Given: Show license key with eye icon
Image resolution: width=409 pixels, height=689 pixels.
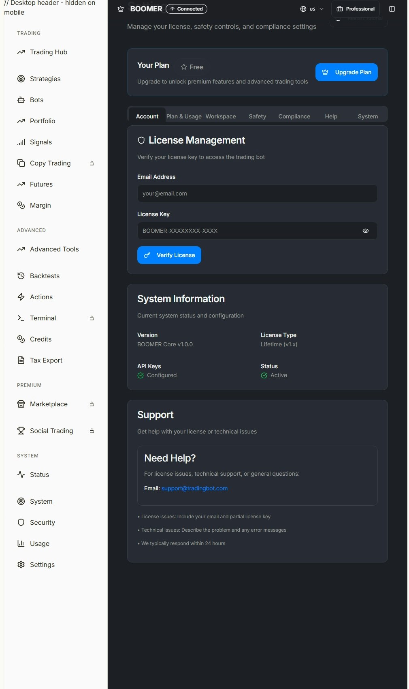Looking at the screenshot, I should pyautogui.click(x=365, y=231).
